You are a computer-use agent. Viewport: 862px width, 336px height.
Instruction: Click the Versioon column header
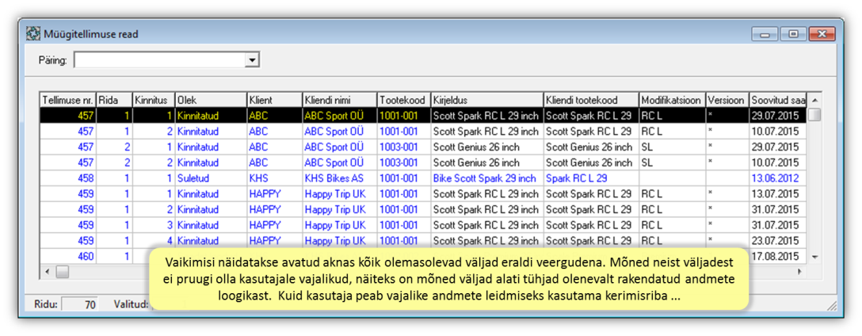tap(727, 100)
